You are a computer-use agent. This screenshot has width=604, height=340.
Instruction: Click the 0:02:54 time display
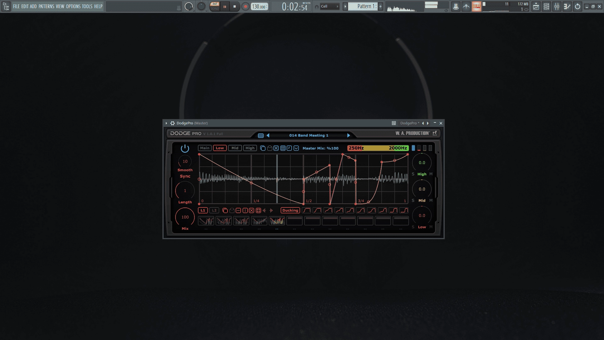[x=295, y=7]
